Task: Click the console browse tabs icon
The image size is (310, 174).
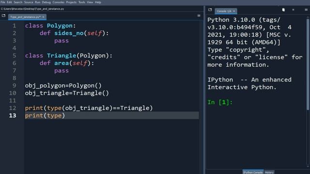Action: click(x=210, y=10)
